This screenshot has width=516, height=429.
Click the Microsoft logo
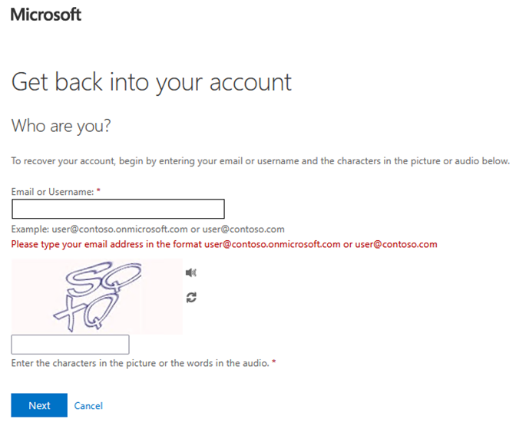[x=46, y=15]
